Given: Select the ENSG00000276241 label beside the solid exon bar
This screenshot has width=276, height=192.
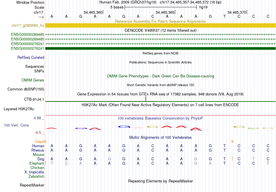Looking at the screenshot, I should tap(28, 48).
